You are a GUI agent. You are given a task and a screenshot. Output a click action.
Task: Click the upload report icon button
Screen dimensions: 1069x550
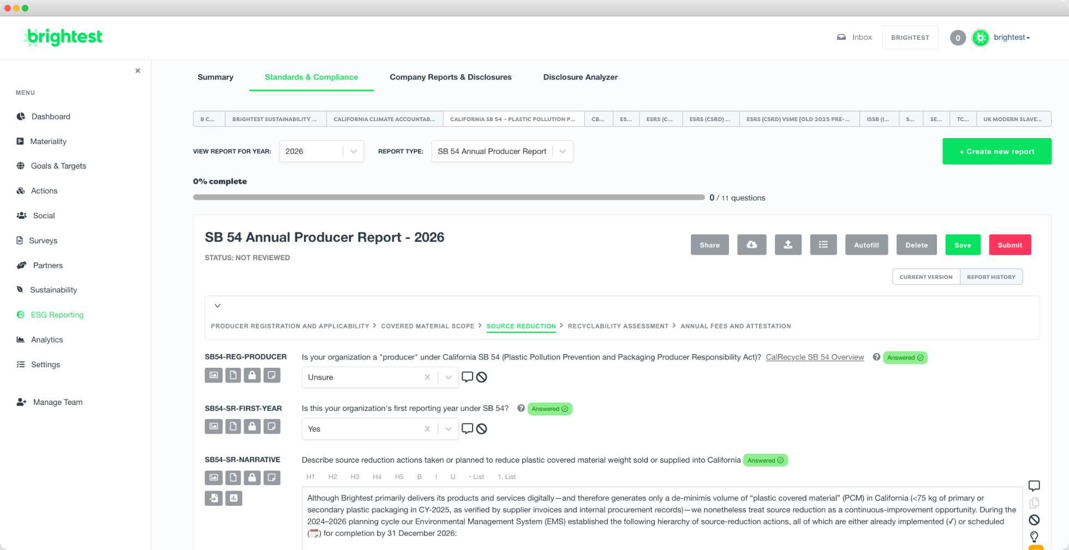(788, 245)
